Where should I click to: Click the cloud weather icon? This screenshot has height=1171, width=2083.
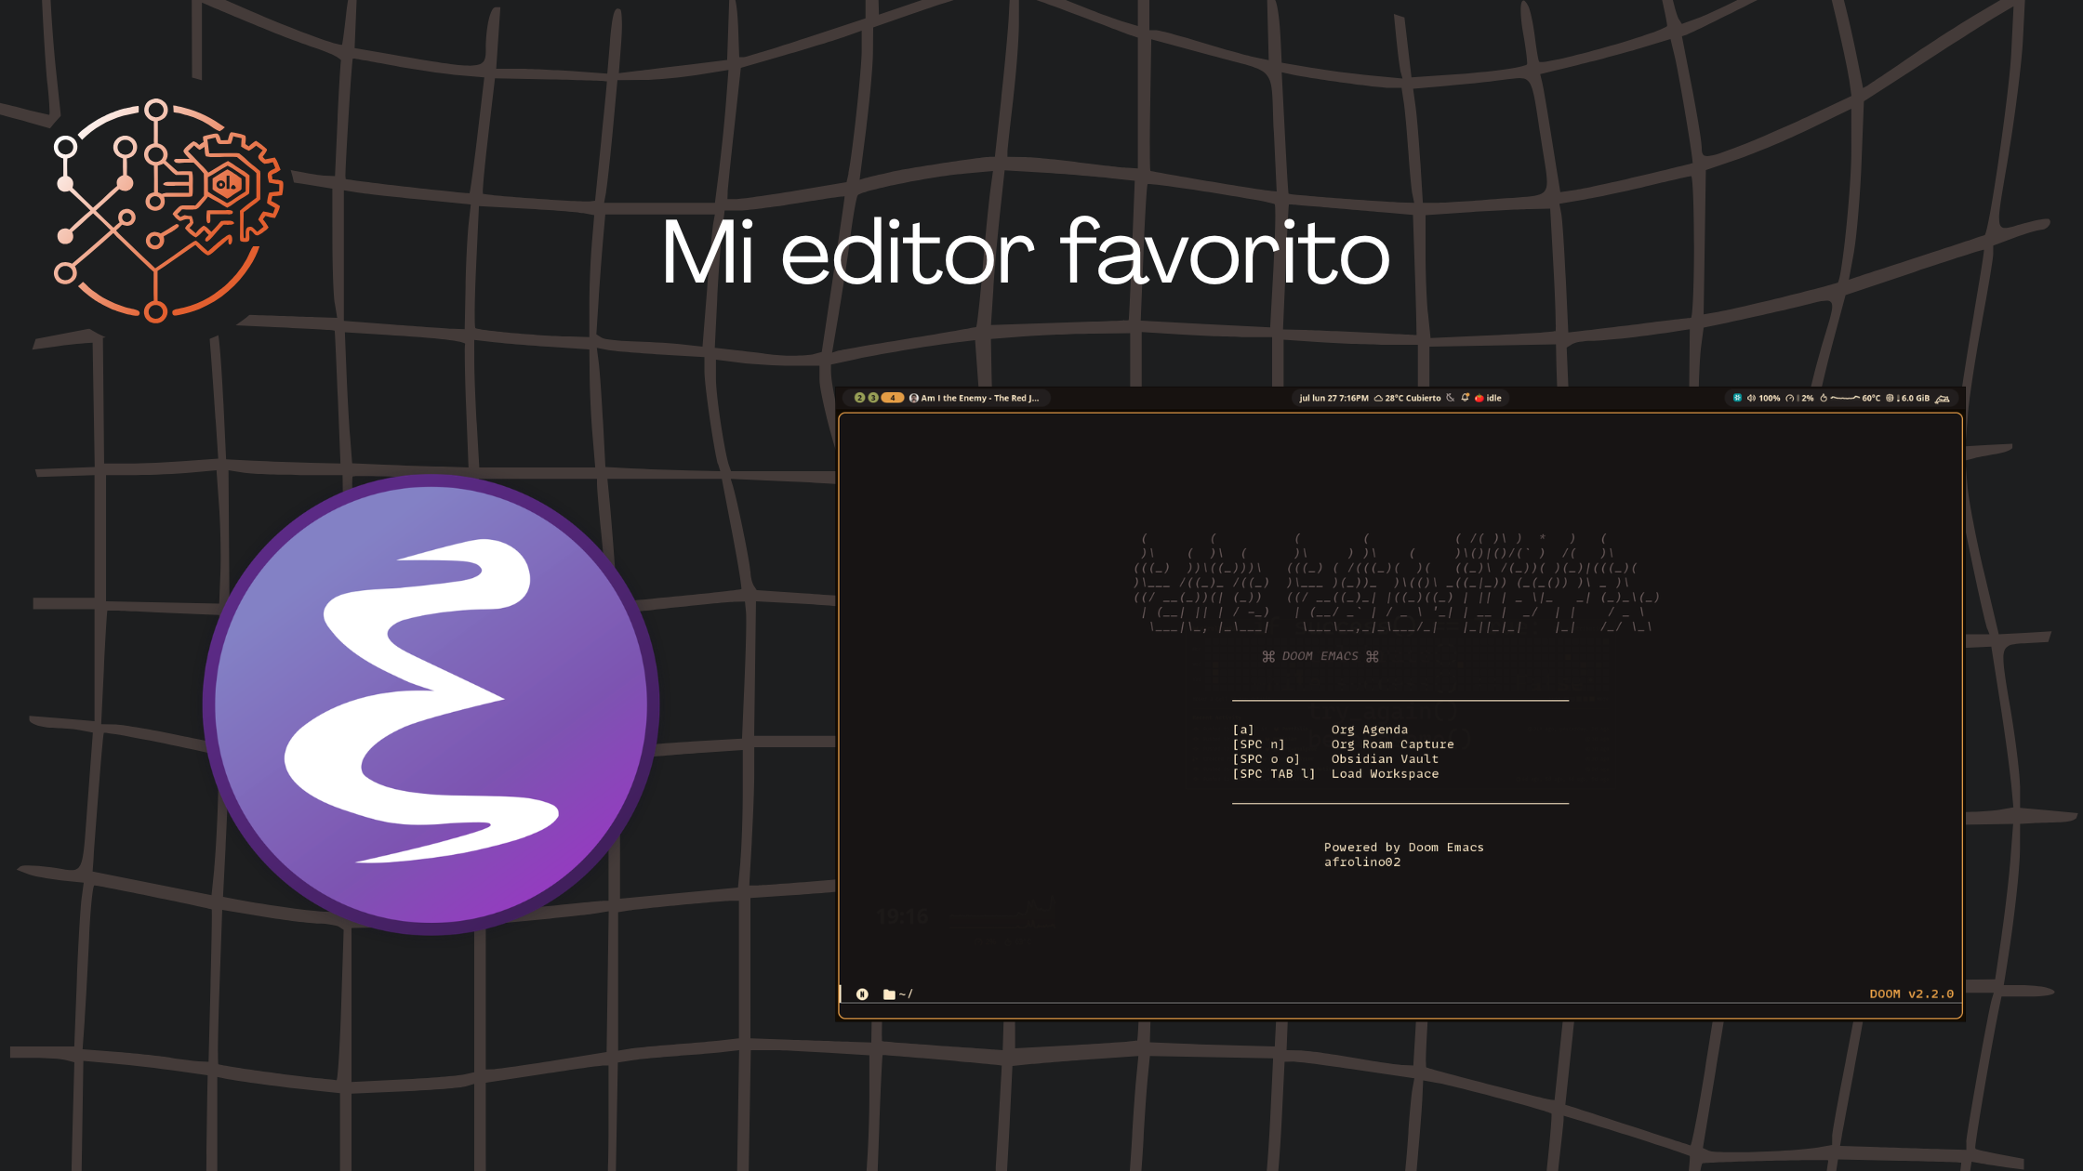pos(1378,398)
